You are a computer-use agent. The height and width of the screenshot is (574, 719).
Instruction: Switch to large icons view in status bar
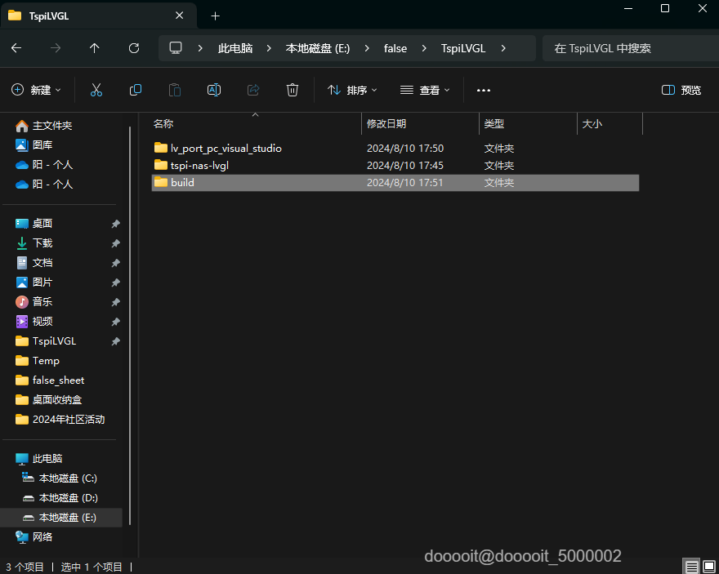[x=708, y=566]
